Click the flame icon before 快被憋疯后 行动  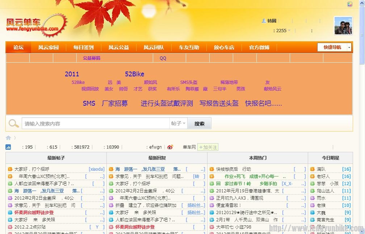tap(212, 169)
